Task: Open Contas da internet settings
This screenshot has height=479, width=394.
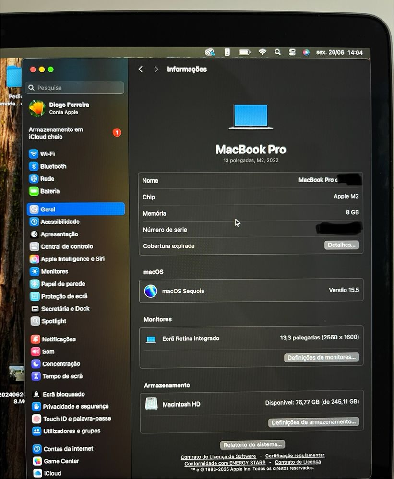Action: (x=63, y=449)
